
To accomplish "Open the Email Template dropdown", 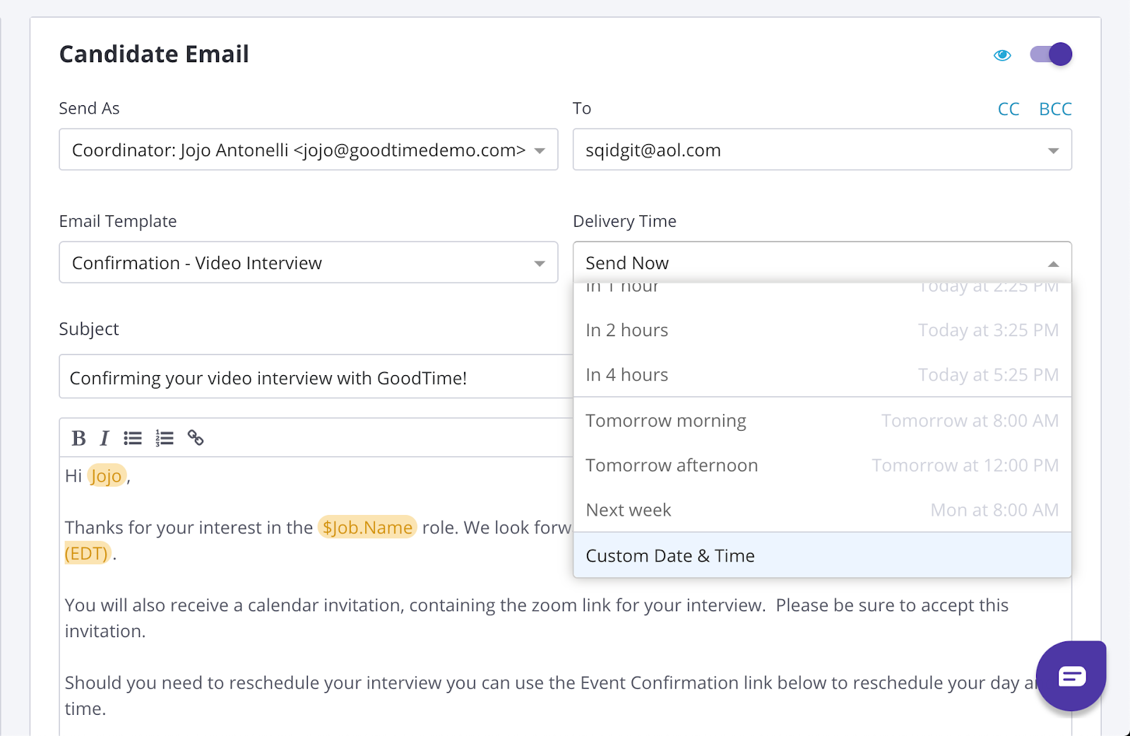I will 540,263.
